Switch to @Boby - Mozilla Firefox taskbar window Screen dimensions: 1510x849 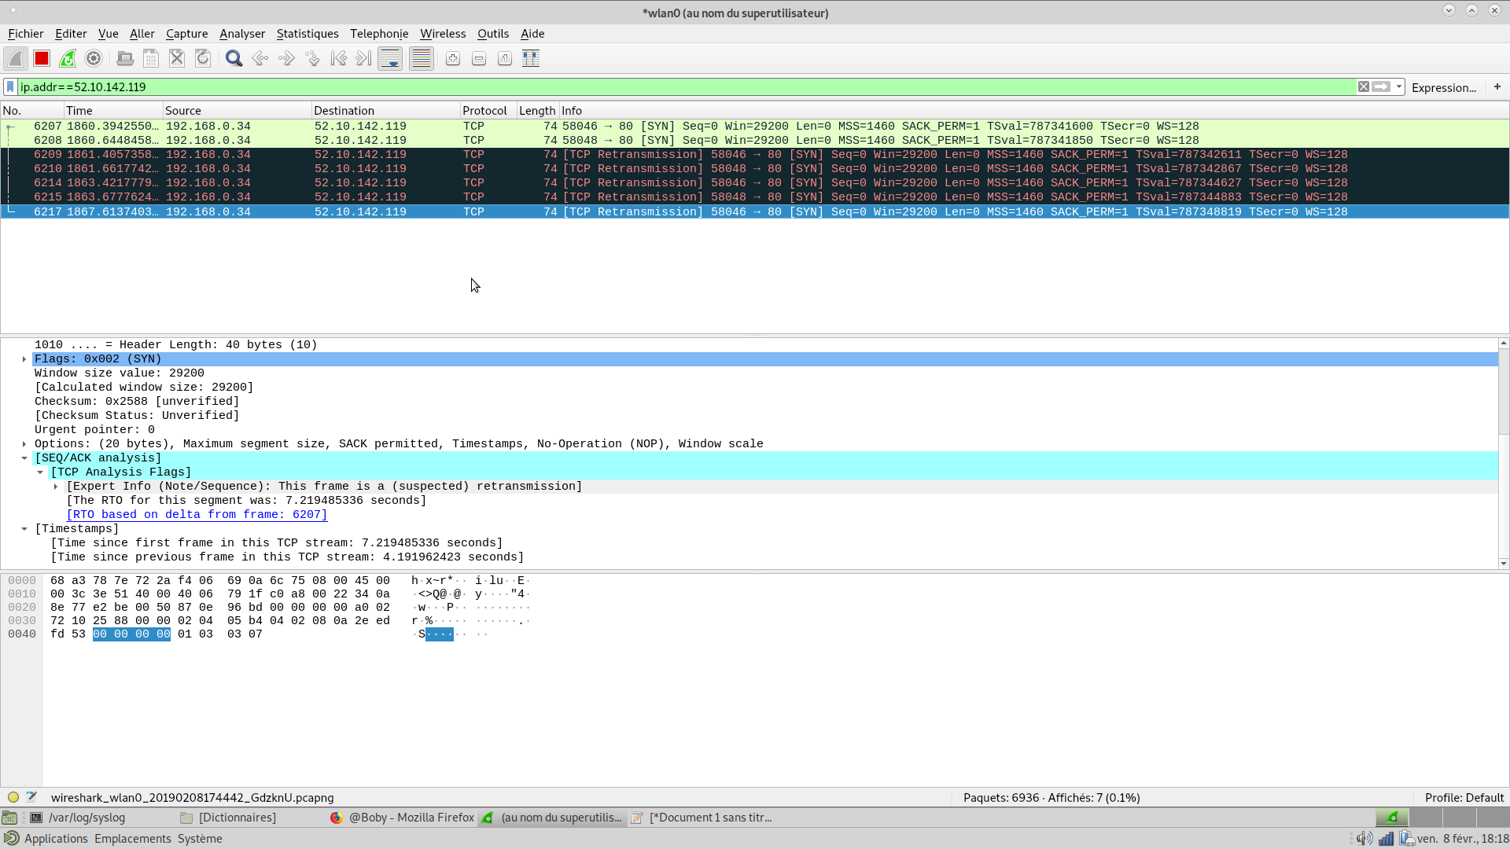402,818
